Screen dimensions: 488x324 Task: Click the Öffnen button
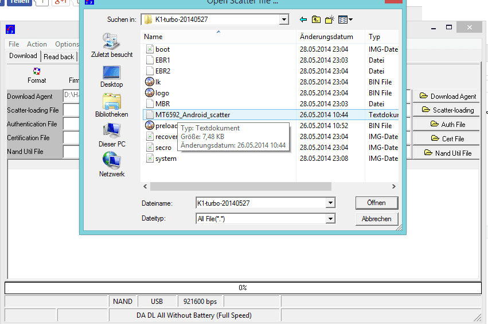[377, 203]
